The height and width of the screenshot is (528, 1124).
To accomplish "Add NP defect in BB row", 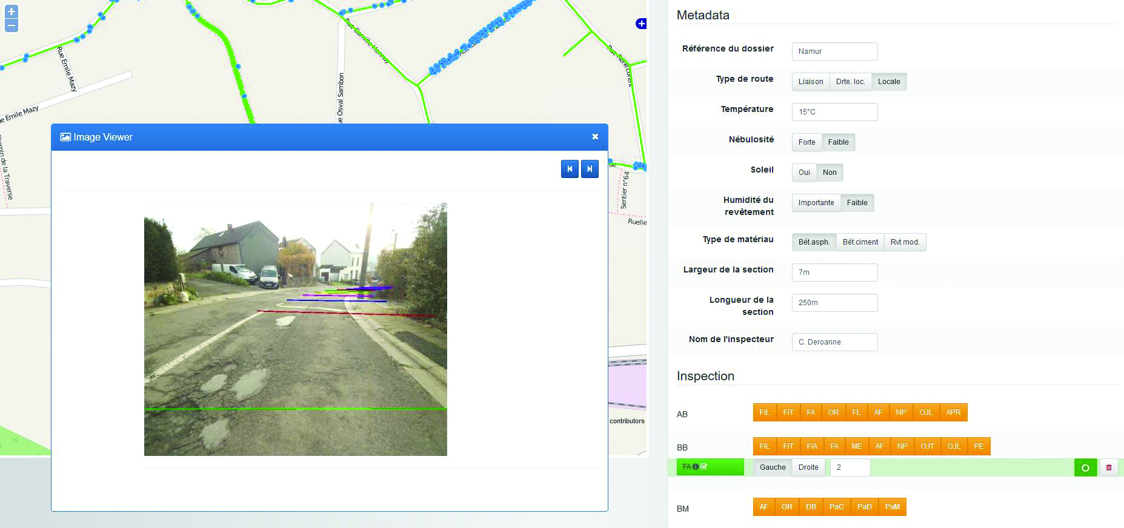I will tap(902, 446).
